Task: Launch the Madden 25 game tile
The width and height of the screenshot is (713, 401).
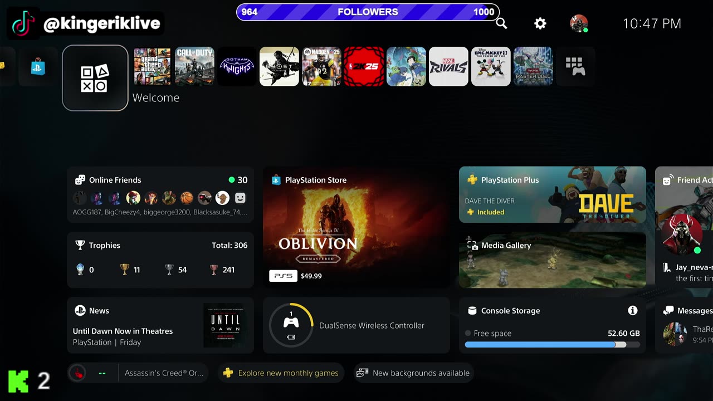Action: (321, 66)
